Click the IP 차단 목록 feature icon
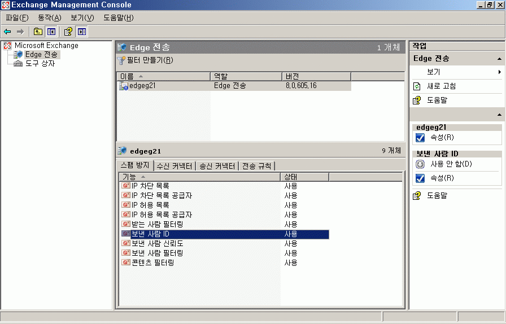The height and width of the screenshot is (324, 506). point(125,186)
